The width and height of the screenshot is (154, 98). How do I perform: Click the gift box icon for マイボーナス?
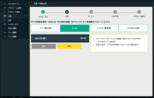5,24
